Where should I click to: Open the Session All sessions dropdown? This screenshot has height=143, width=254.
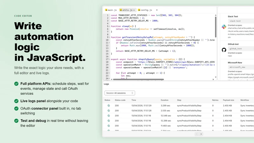(x=120, y=93)
